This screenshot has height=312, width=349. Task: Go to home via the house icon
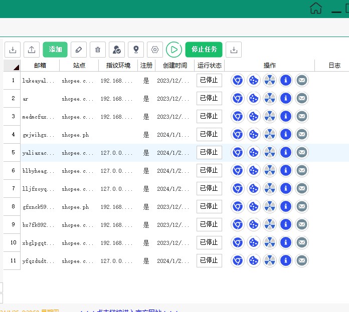pyautogui.click(x=316, y=8)
